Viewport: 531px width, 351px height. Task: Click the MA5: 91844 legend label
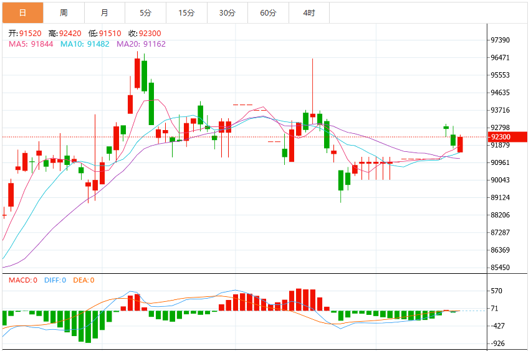(31, 44)
